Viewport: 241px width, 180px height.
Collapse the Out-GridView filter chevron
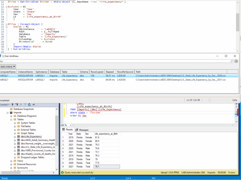pyautogui.click(x=237, y=61)
